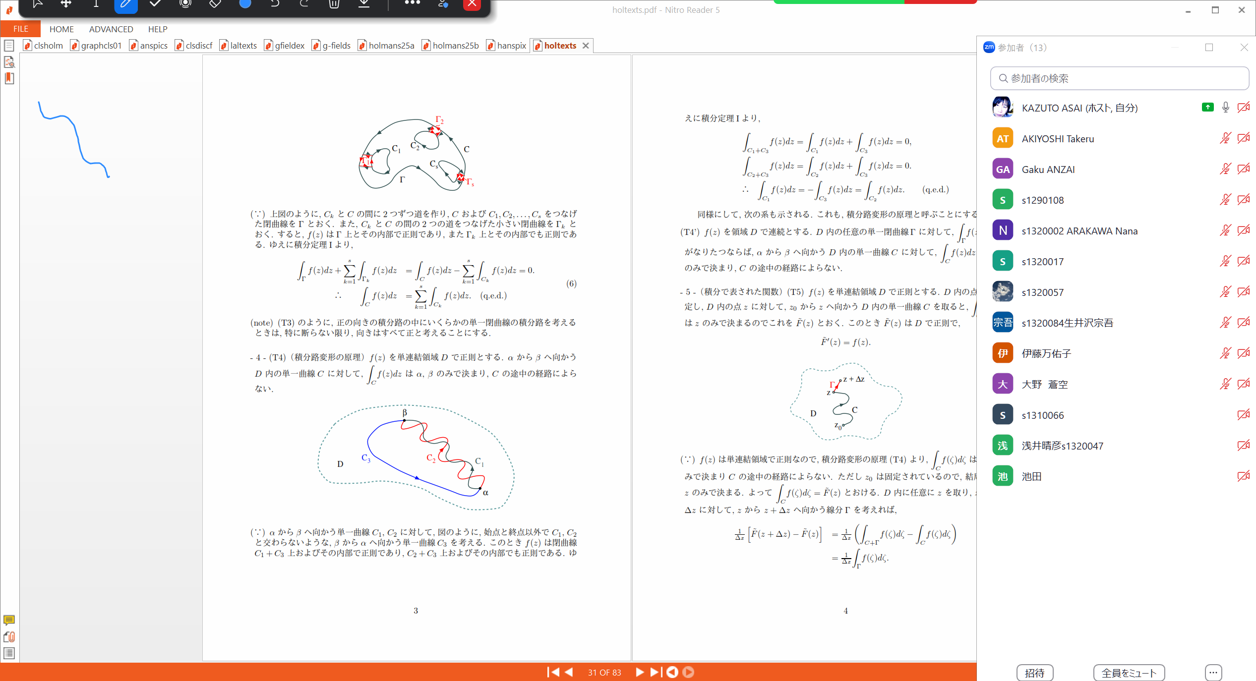This screenshot has height=681, width=1256.
Task: Click the 参加者の検索 search field
Action: (x=1119, y=78)
